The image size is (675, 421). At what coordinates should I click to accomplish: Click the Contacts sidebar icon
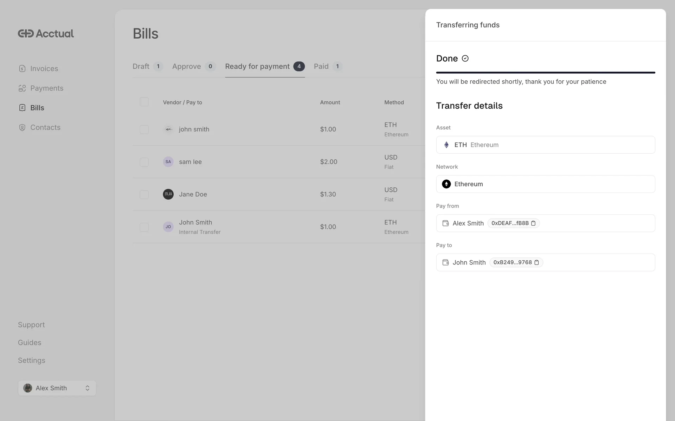(22, 127)
